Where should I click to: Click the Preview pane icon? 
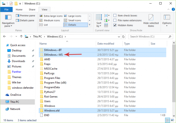pyautogui.click(x=18, y=16)
